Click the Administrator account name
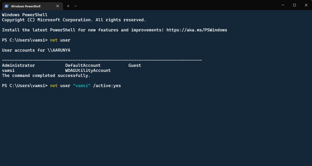Image resolution: width=312 pixels, height=166 pixels. click(18, 65)
